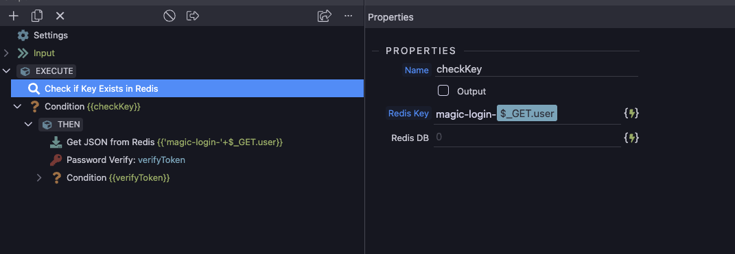
Task: Click the download icon for Get JSON from Redis
Action: coord(56,142)
